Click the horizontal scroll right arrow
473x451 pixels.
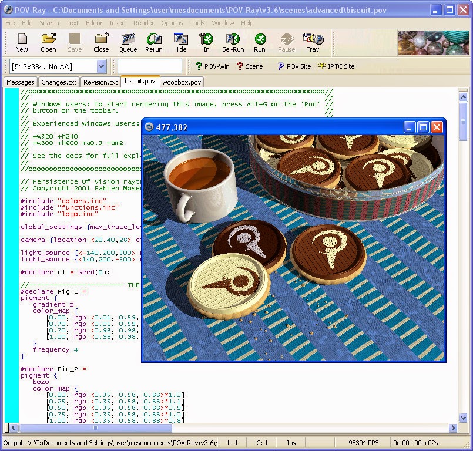tap(452, 428)
